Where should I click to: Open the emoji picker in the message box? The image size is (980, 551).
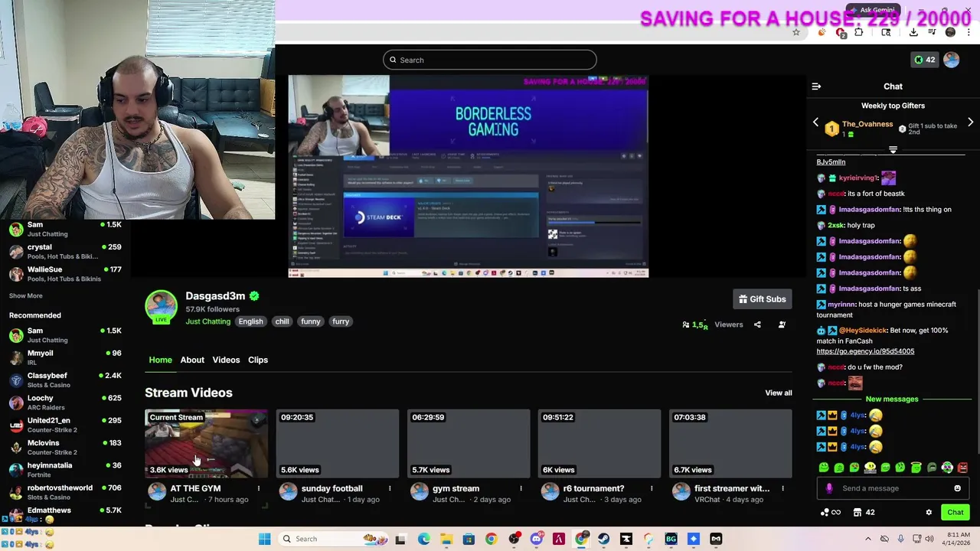coord(957,488)
